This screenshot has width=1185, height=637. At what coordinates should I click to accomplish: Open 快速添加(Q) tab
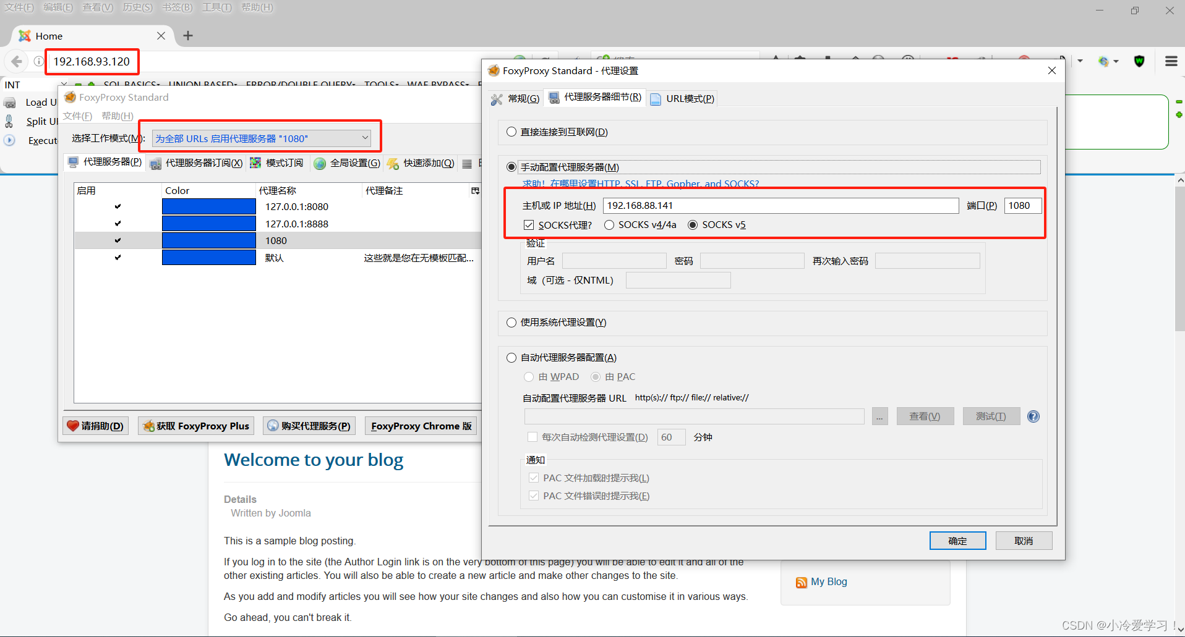421,163
